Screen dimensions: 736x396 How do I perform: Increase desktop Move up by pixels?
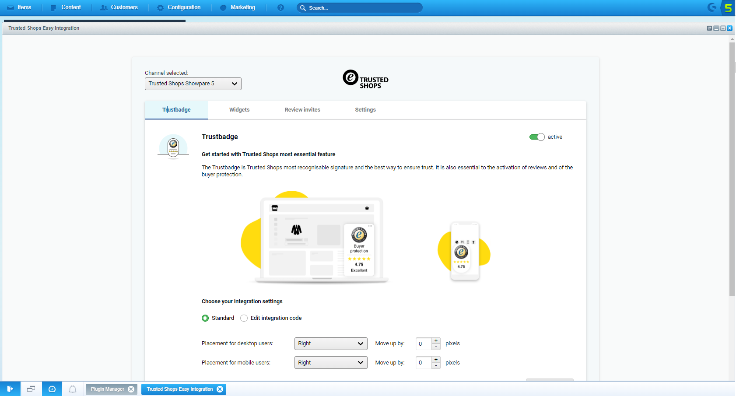(436, 340)
